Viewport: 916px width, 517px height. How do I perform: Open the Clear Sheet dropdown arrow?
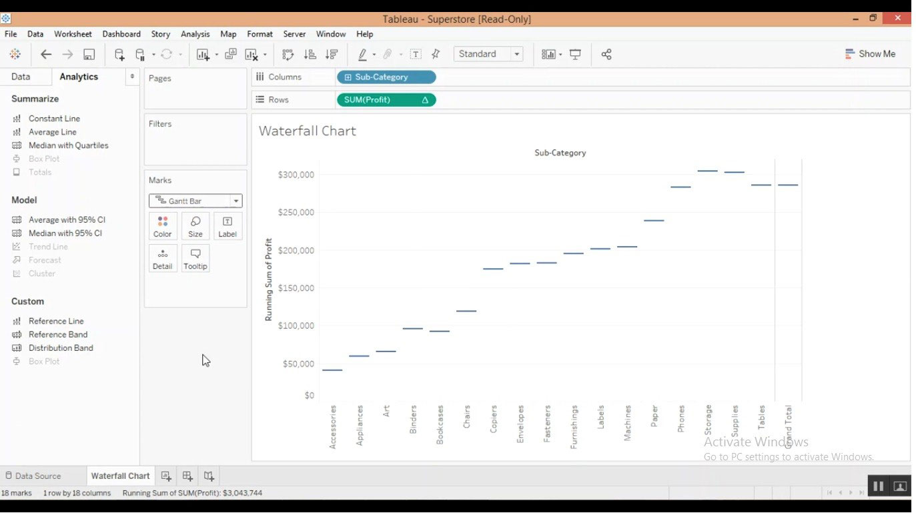(265, 55)
